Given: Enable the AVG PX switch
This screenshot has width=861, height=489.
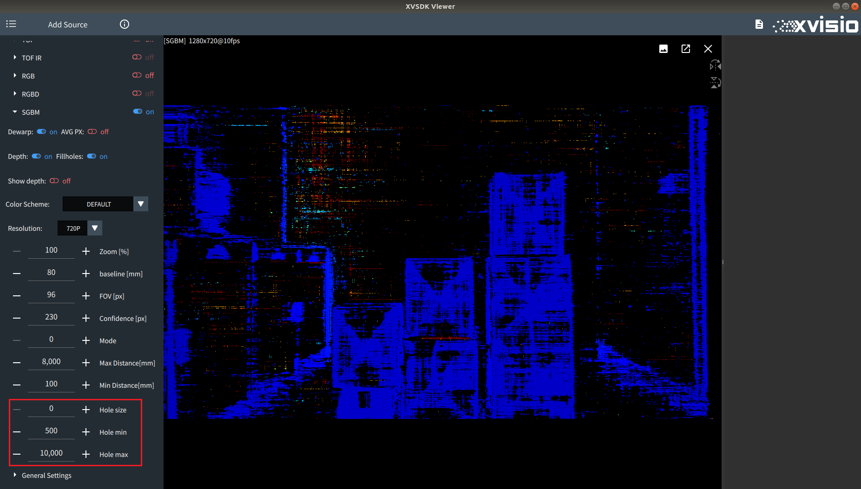Looking at the screenshot, I should pos(92,131).
